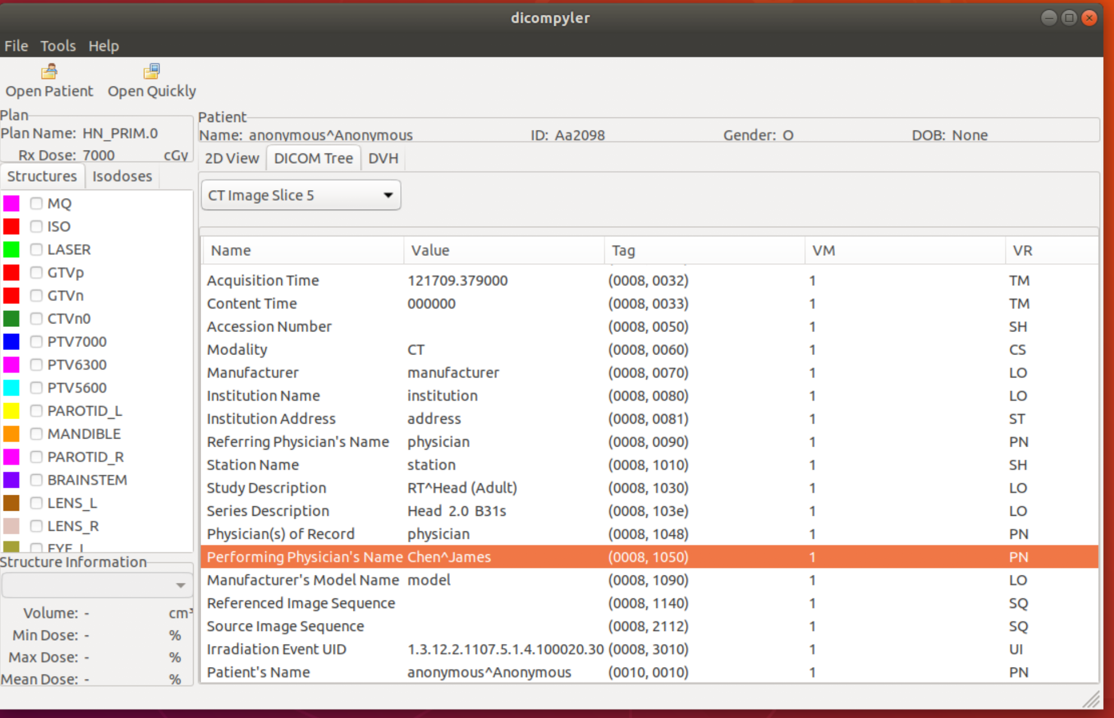Click the Tag column header

coord(705,250)
